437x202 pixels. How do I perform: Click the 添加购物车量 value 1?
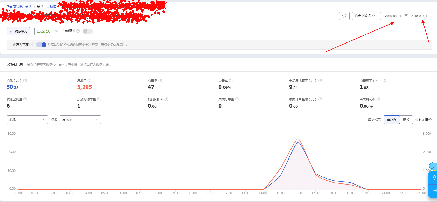click(x=79, y=106)
